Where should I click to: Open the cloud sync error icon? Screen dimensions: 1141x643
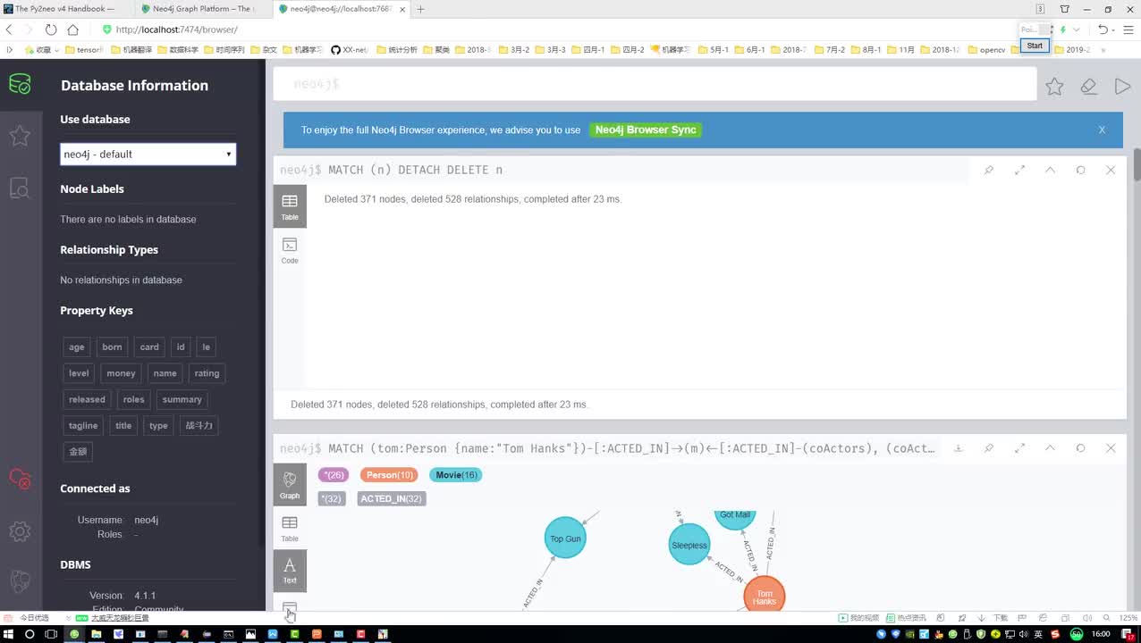point(20,480)
